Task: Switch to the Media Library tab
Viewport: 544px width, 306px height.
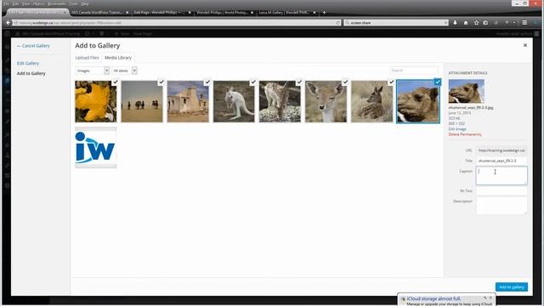Action: 118,58
